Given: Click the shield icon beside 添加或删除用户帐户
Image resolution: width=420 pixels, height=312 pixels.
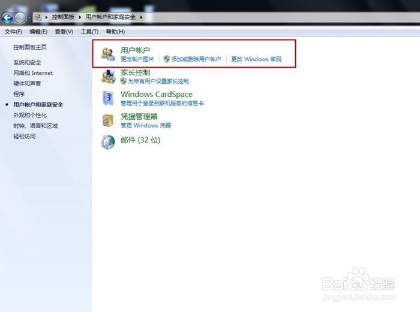Looking at the screenshot, I should [167, 59].
